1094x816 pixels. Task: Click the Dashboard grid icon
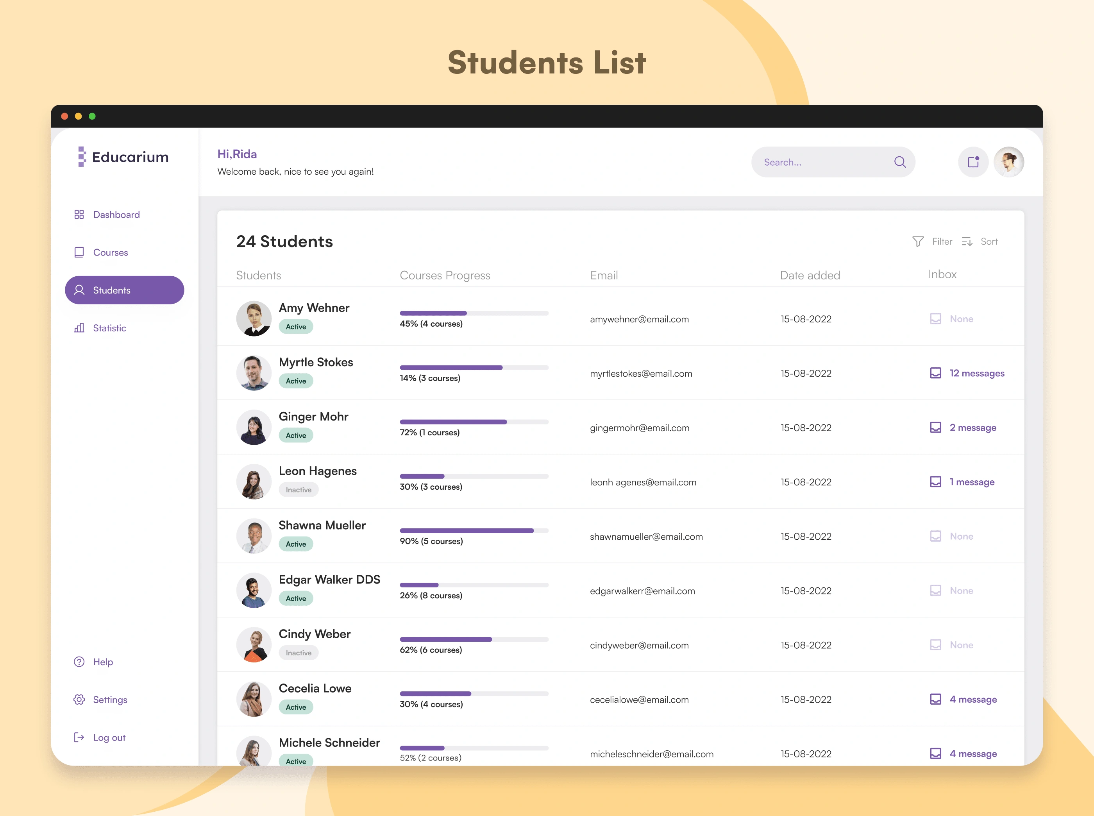coord(79,215)
